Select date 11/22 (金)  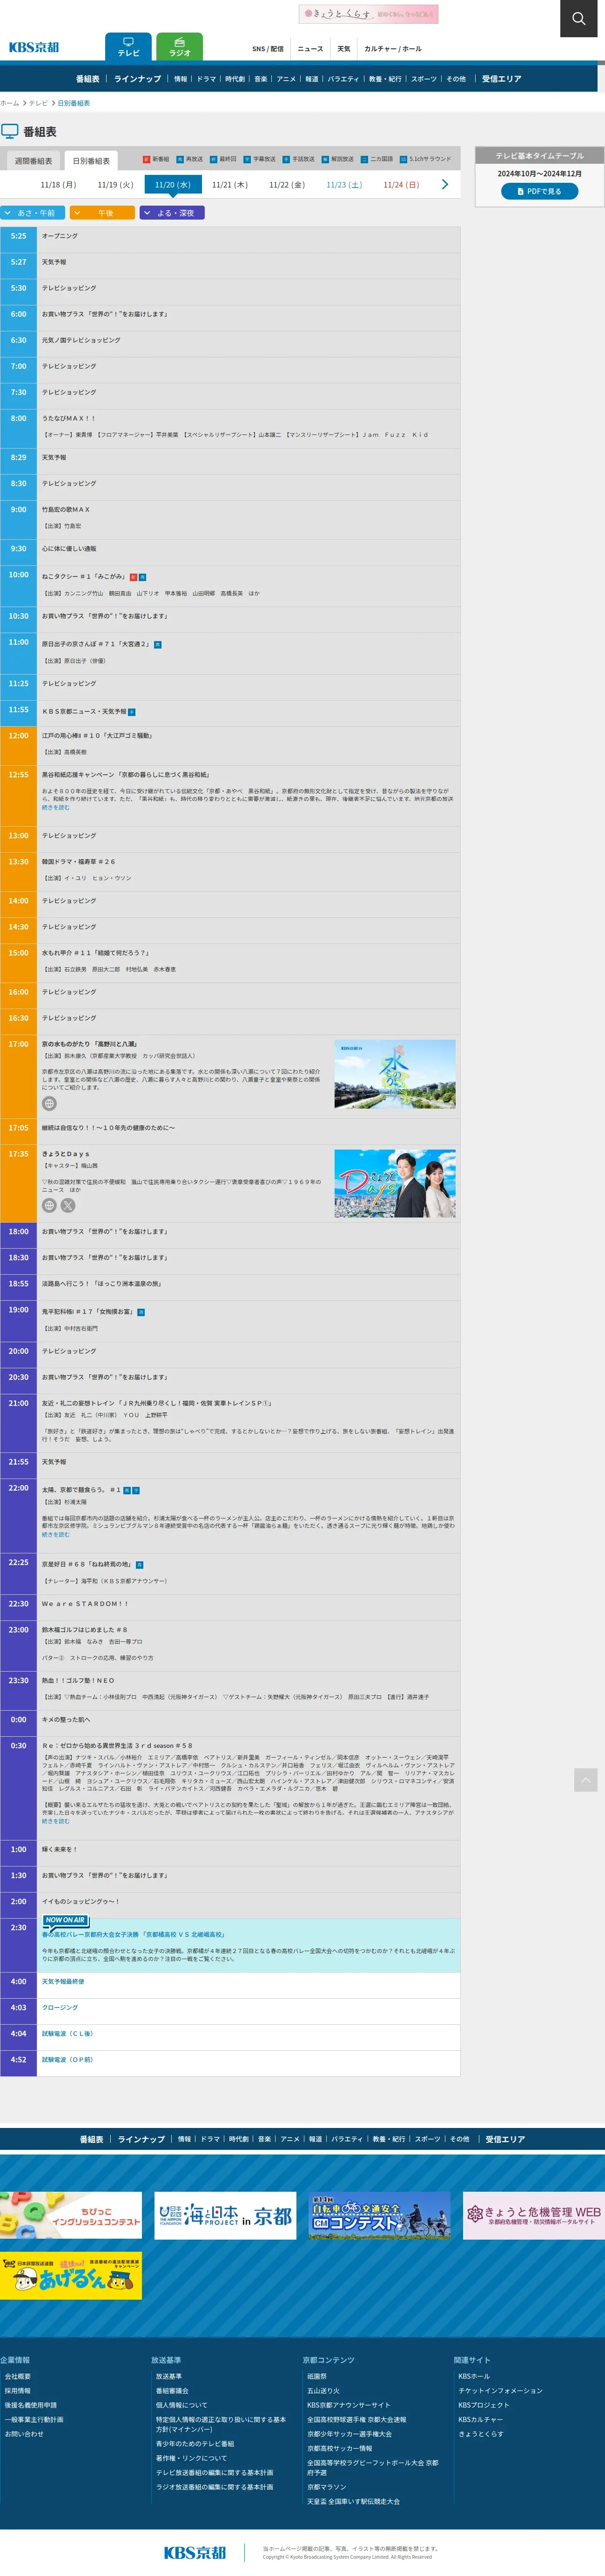(287, 185)
